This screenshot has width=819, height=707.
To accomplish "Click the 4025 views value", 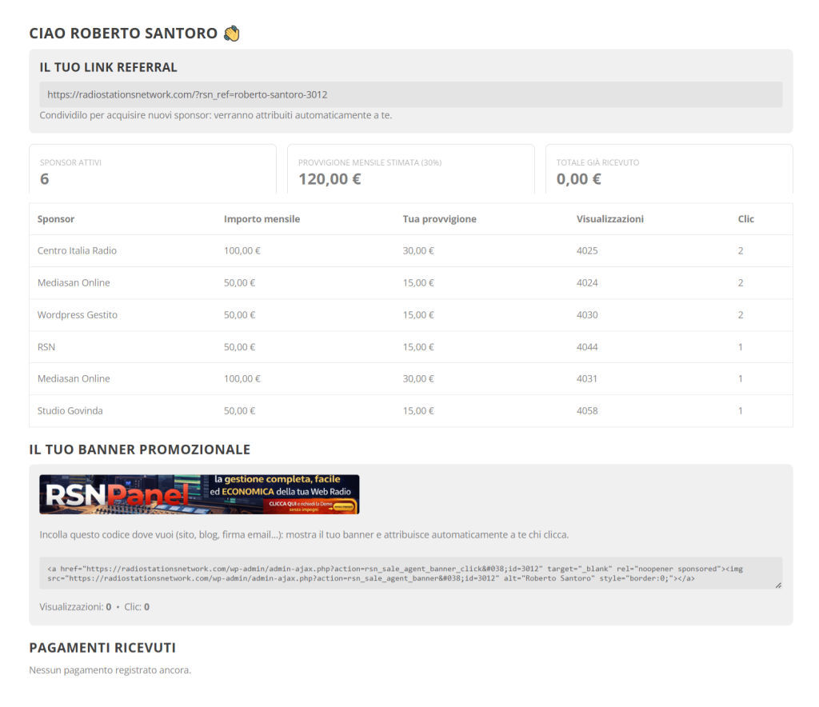I will click(x=587, y=250).
